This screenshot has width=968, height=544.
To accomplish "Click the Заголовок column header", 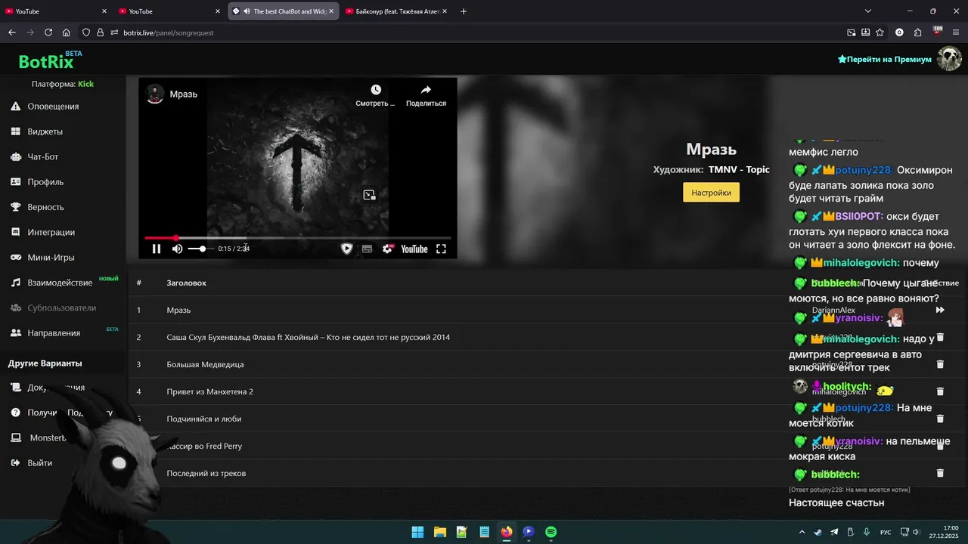I will coord(186,283).
